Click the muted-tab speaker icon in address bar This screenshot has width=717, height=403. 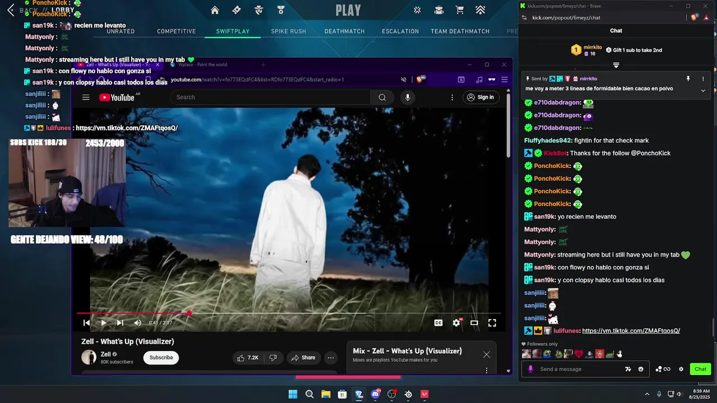point(403,79)
